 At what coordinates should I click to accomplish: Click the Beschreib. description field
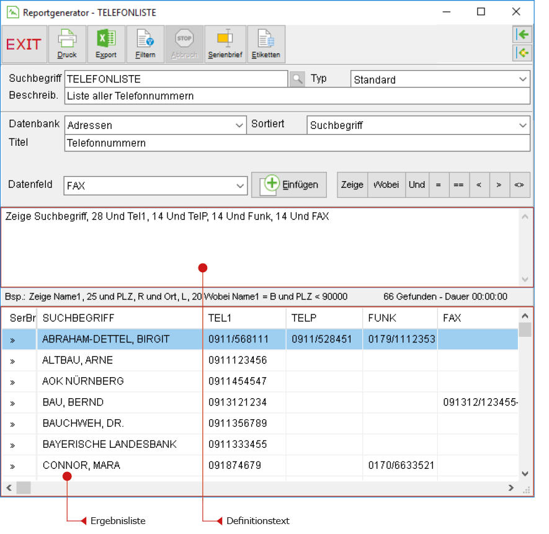[x=297, y=96]
